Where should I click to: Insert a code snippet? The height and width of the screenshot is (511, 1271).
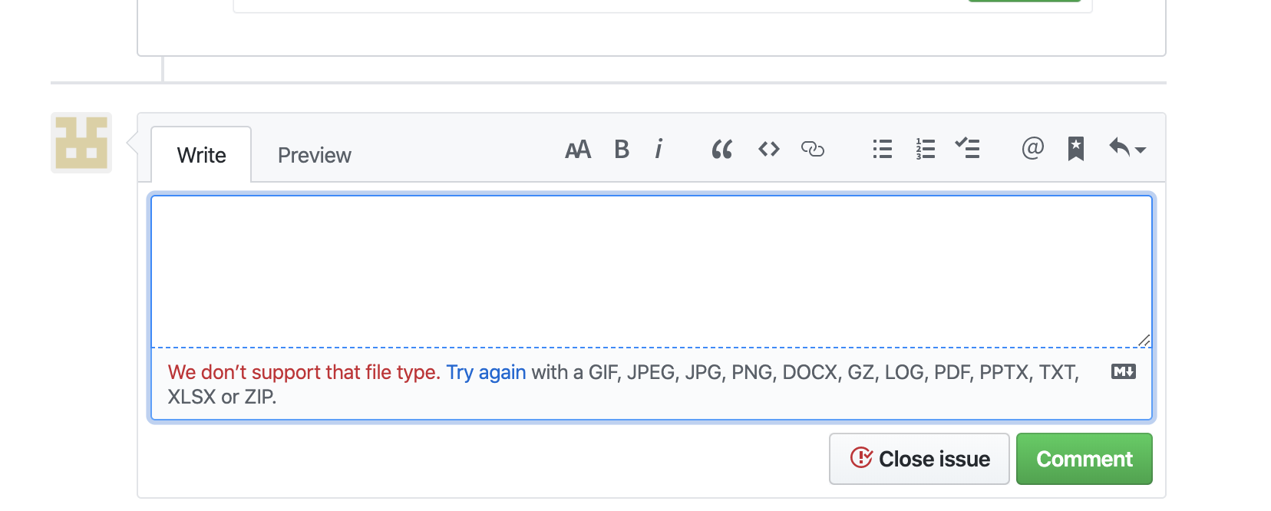point(768,149)
